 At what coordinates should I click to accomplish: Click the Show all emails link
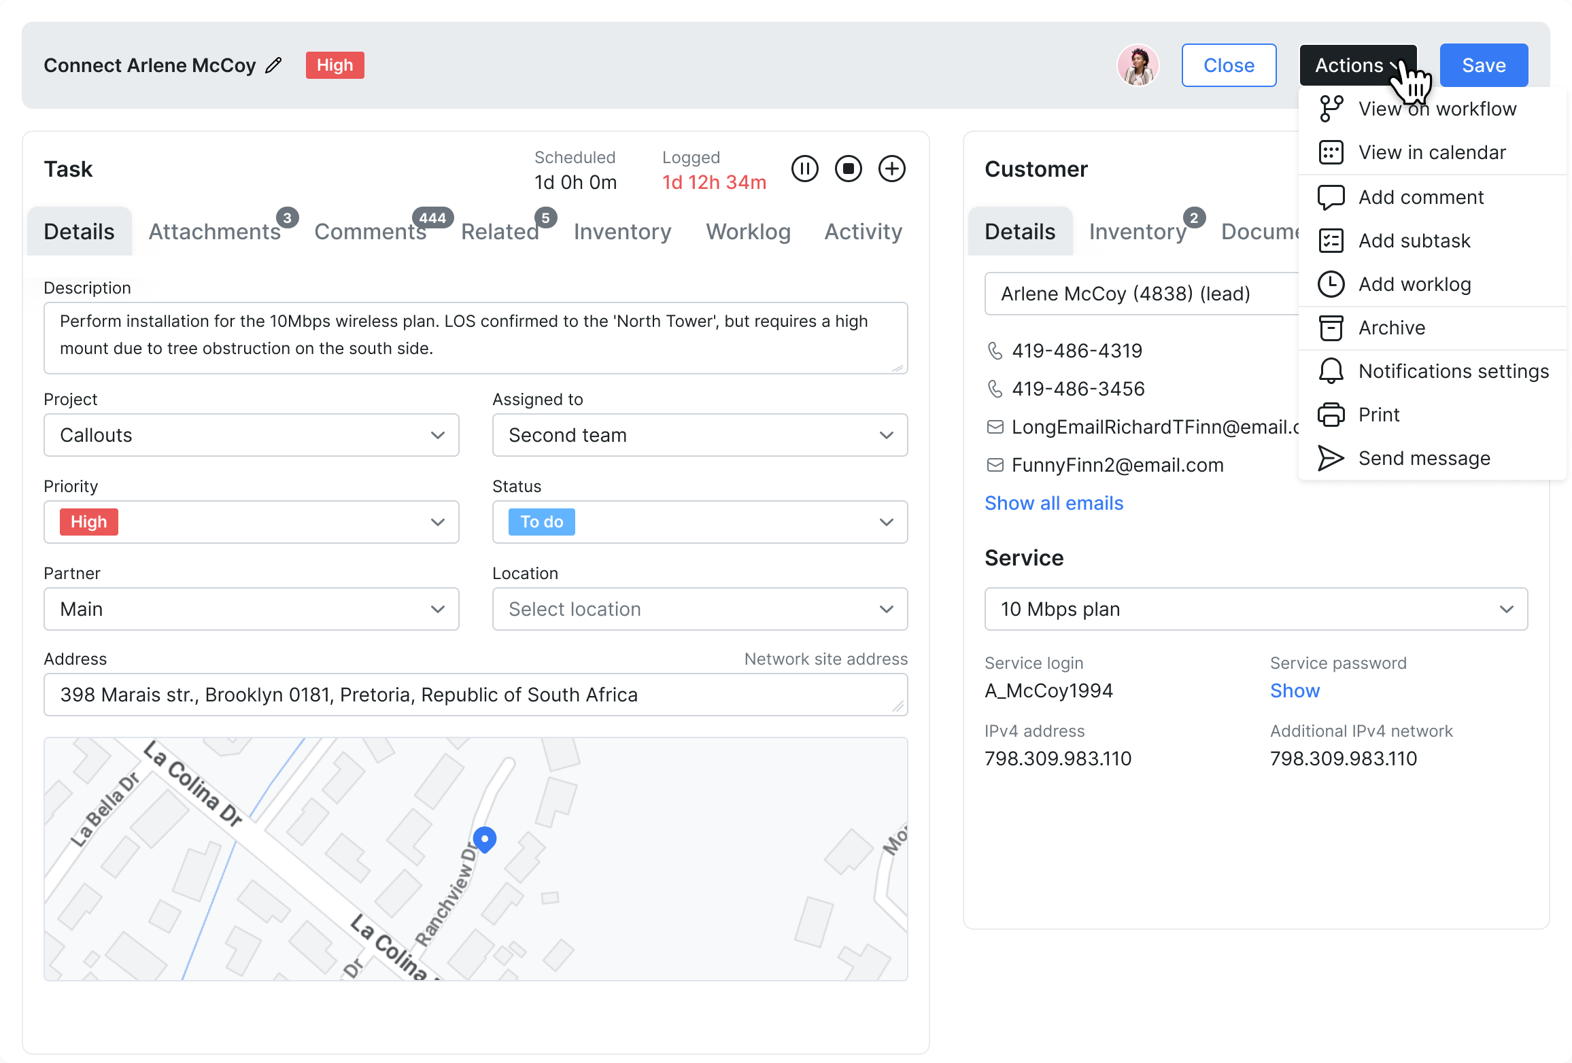(1054, 503)
